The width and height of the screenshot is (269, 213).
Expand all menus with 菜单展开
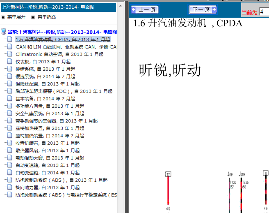16,17
